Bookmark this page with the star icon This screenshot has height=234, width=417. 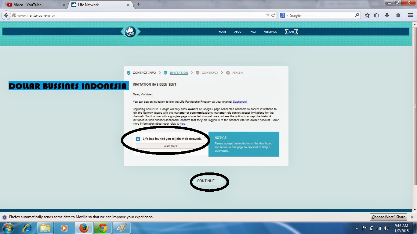[x=367, y=15]
